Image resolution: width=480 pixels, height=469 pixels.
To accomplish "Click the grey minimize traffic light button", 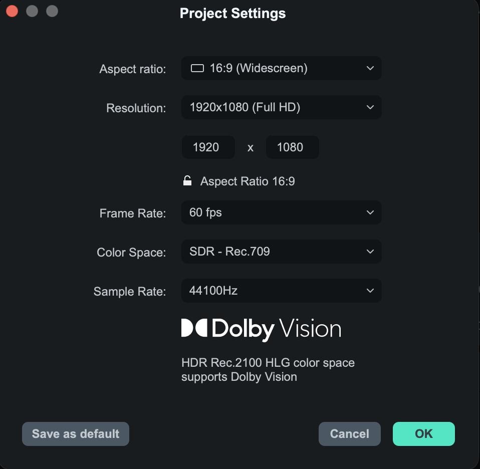I will (32, 11).
